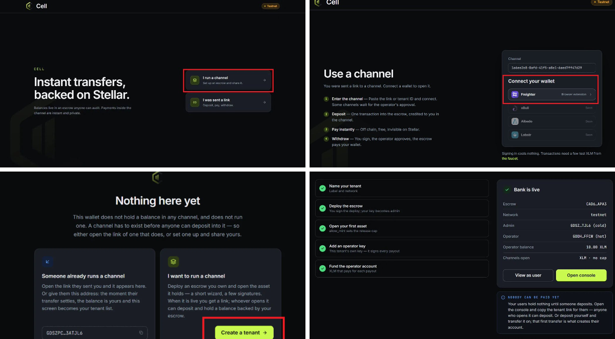Click the Cell logo above 'Nothing here yet'
The image size is (615, 339).
click(x=157, y=177)
